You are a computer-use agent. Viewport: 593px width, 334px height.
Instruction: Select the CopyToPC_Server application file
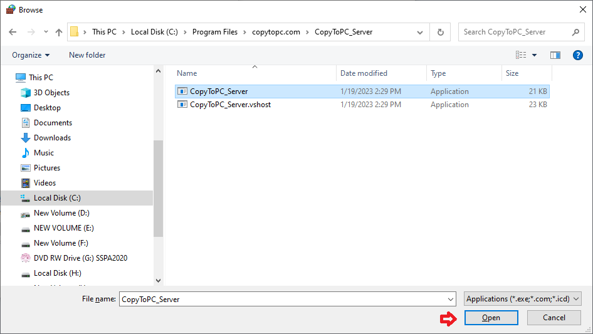[x=362, y=91]
